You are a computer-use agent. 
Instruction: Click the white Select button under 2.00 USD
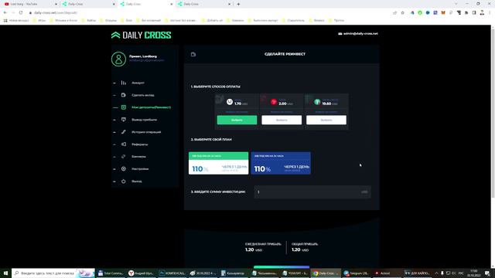[282, 120]
